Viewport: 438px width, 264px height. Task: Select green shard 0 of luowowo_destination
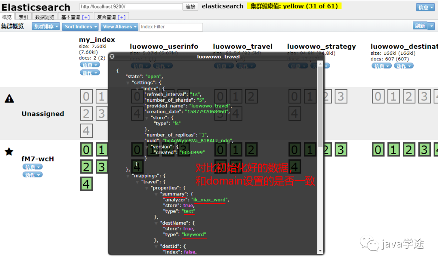378,150
